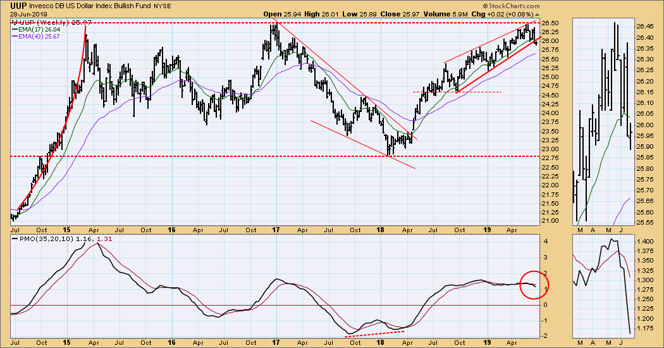Click the red dotted divergence line under PMO
The height and width of the screenshot is (348, 664).
(373, 333)
